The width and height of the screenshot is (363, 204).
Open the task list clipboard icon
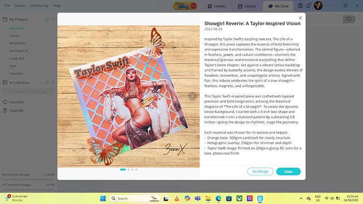click(x=300, y=6)
